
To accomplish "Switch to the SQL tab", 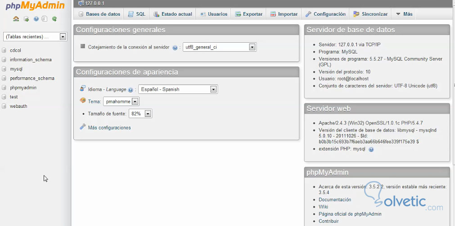I will point(137,14).
